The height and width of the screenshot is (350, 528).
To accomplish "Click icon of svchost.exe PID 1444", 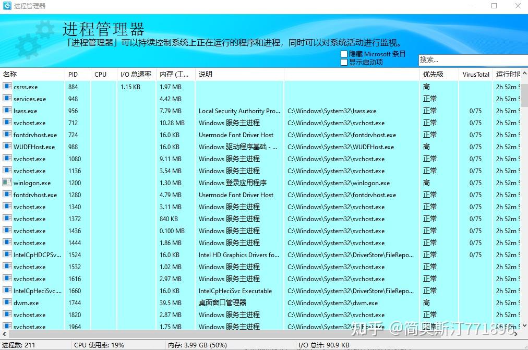I will [x=7, y=243].
